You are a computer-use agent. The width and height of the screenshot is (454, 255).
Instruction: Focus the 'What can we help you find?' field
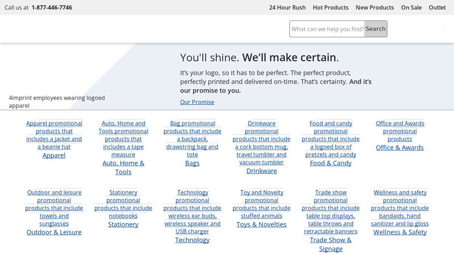[x=327, y=29]
